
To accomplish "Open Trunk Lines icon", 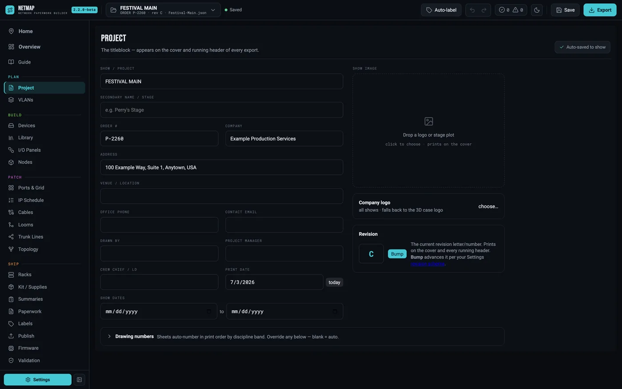I will click(x=11, y=237).
